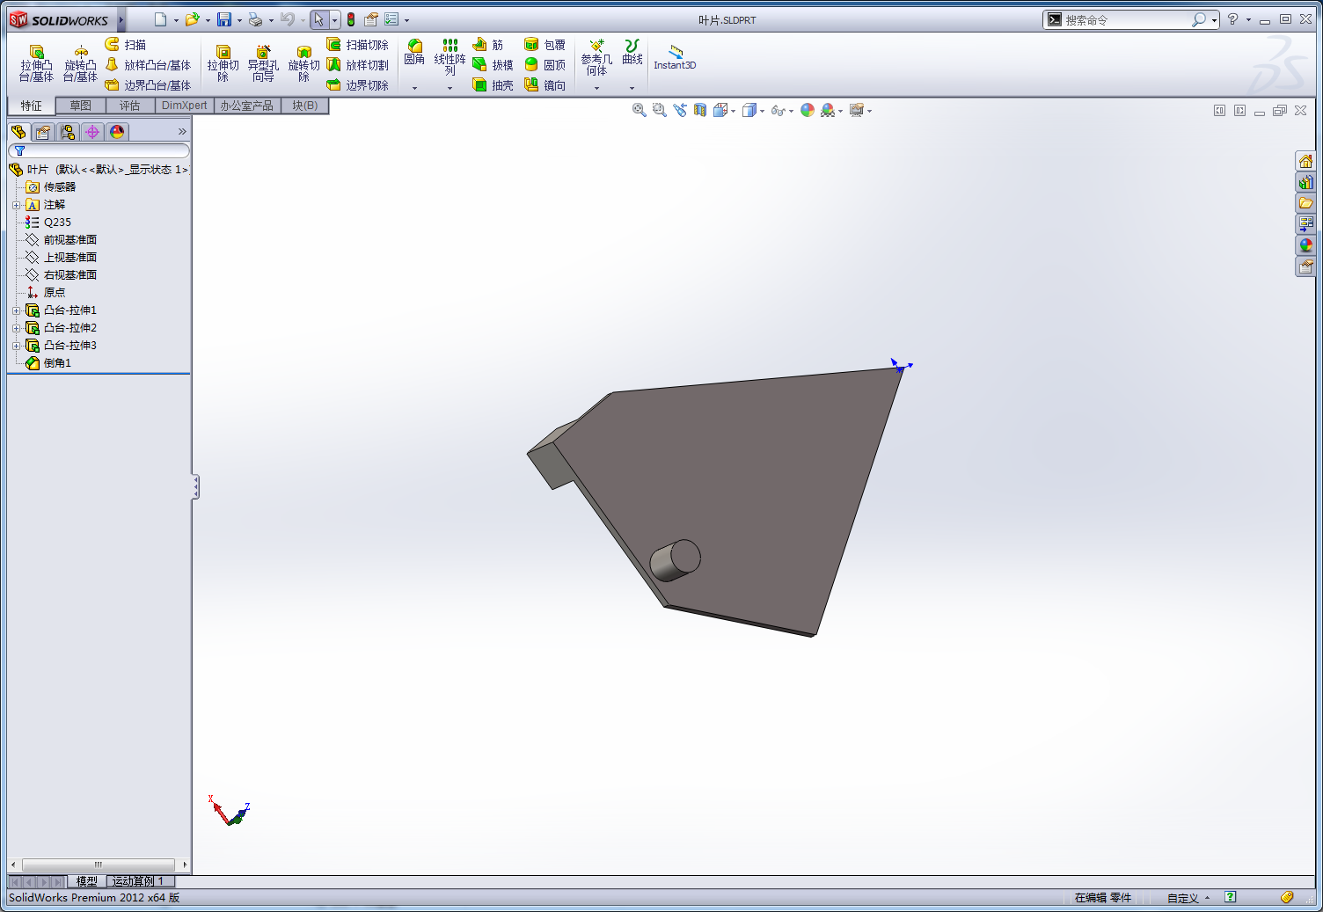Open the 运动算例 1 motion study tab

138,881
